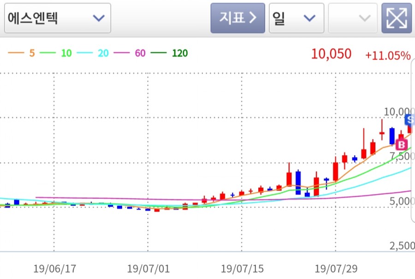Expand chart to fullscreen
Image resolution: width=415 pixels, height=279 pixels.
[397, 18]
